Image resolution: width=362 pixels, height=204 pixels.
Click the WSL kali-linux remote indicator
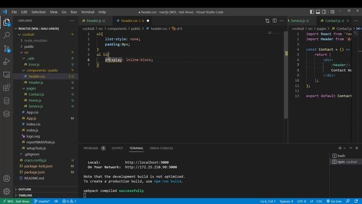(16, 201)
